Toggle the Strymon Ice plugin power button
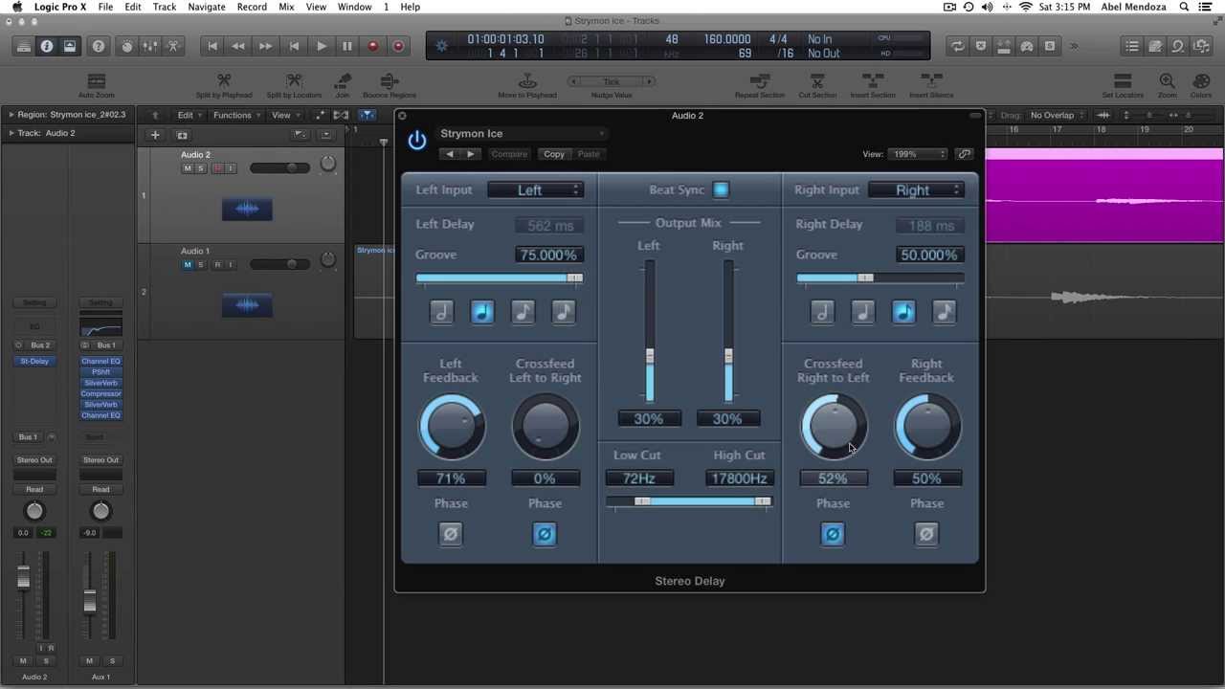 416,141
